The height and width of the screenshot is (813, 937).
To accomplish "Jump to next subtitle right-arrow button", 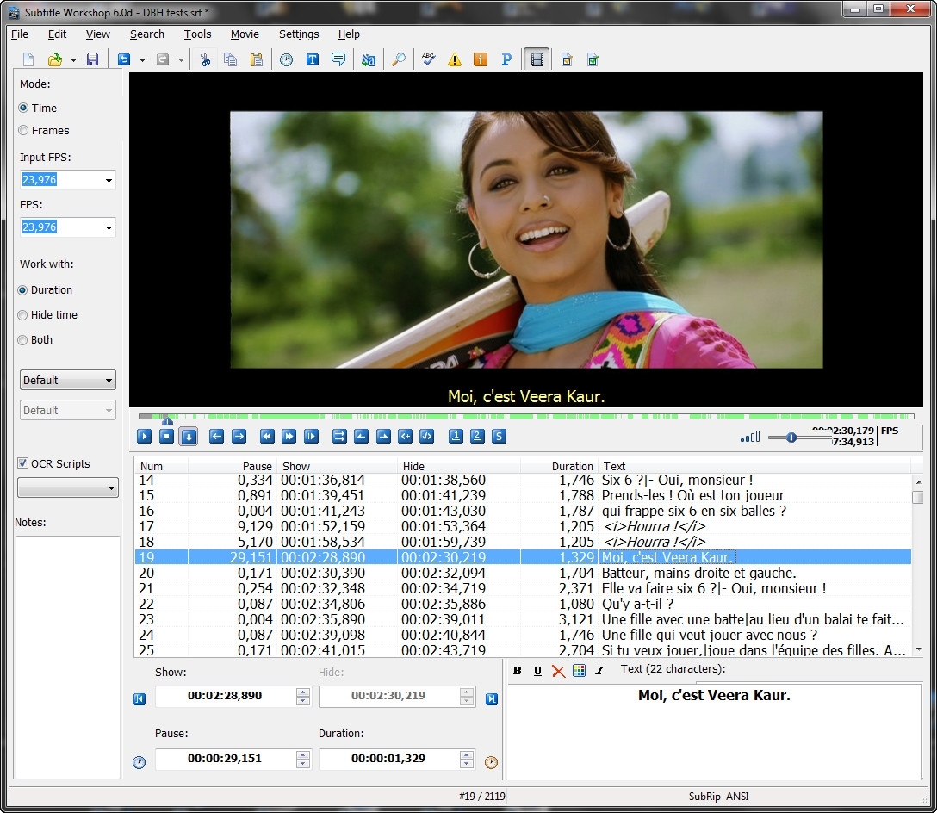I will [x=239, y=437].
